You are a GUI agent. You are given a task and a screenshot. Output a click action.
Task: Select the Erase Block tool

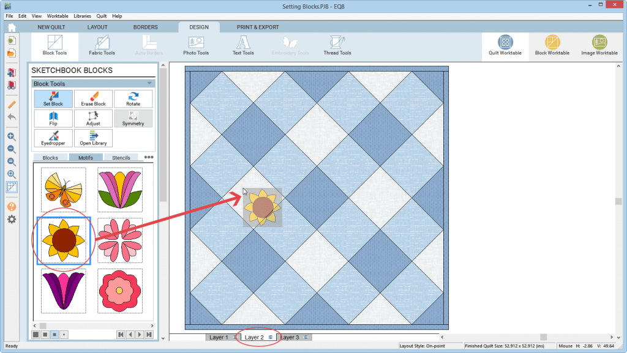click(x=93, y=98)
